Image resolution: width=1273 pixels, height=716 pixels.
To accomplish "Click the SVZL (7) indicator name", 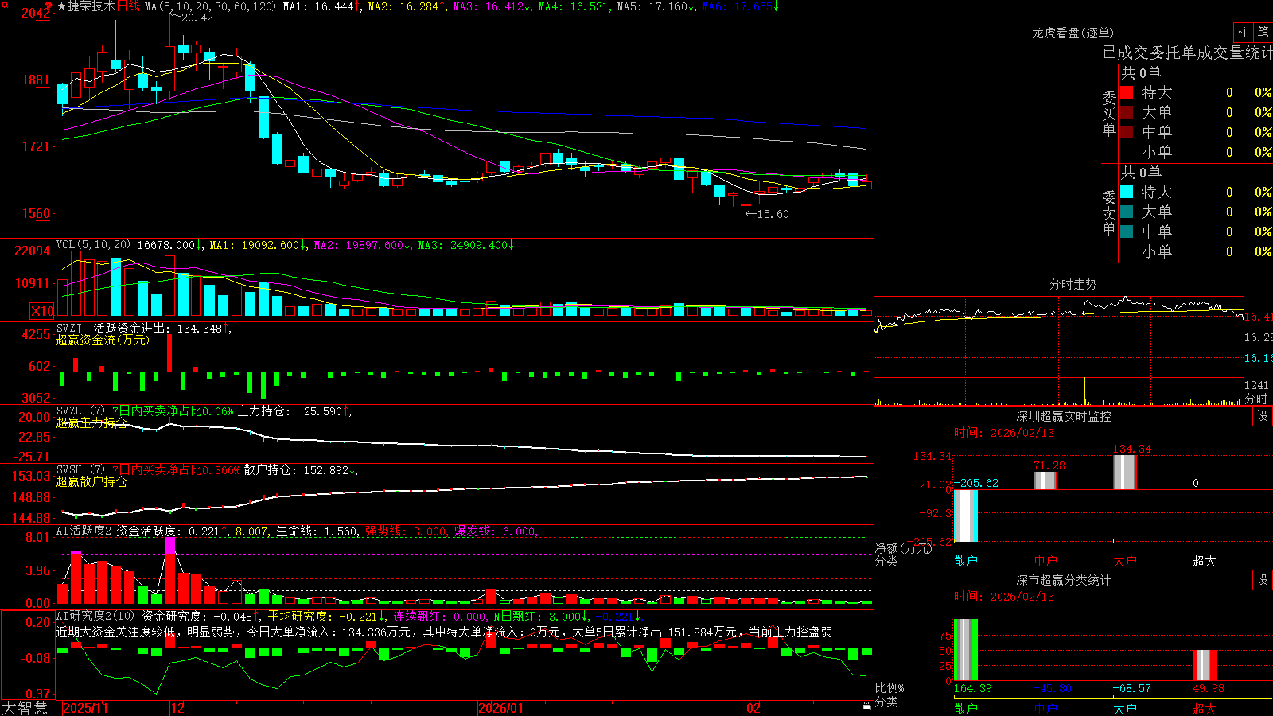I will pyautogui.click(x=80, y=411).
